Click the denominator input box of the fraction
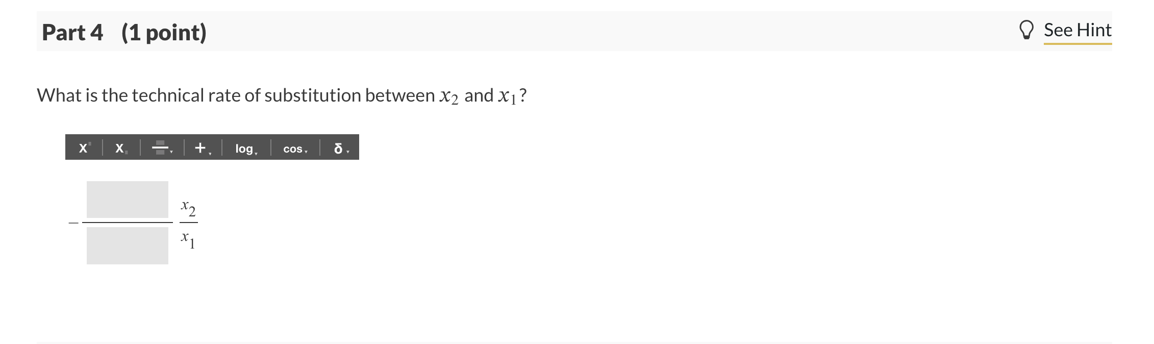Image resolution: width=1154 pixels, height=344 pixels. pos(128,247)
